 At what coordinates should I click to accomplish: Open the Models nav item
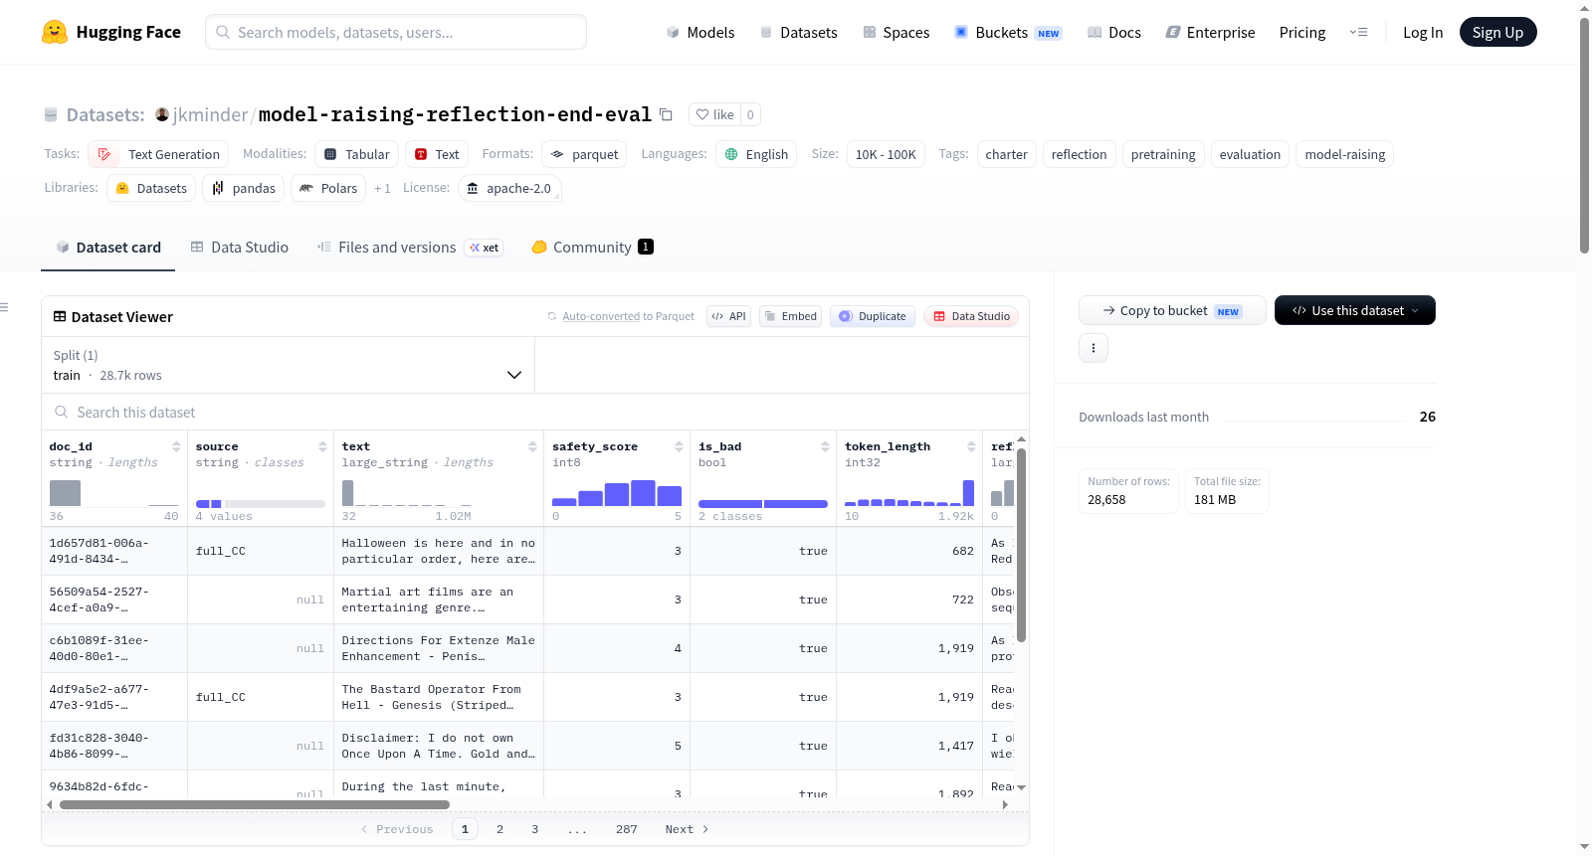pos(700,32)
